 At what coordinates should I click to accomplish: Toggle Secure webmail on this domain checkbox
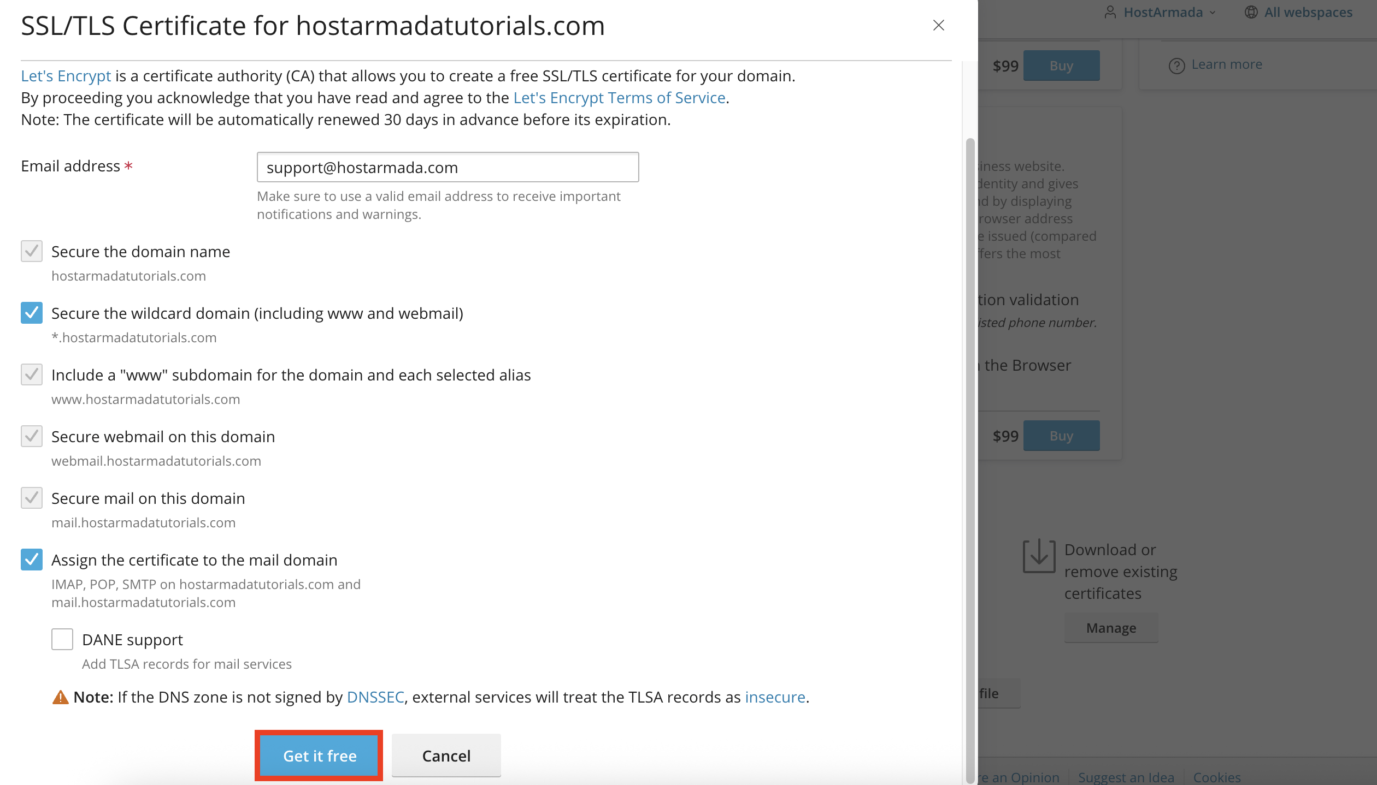click(32, 436)
